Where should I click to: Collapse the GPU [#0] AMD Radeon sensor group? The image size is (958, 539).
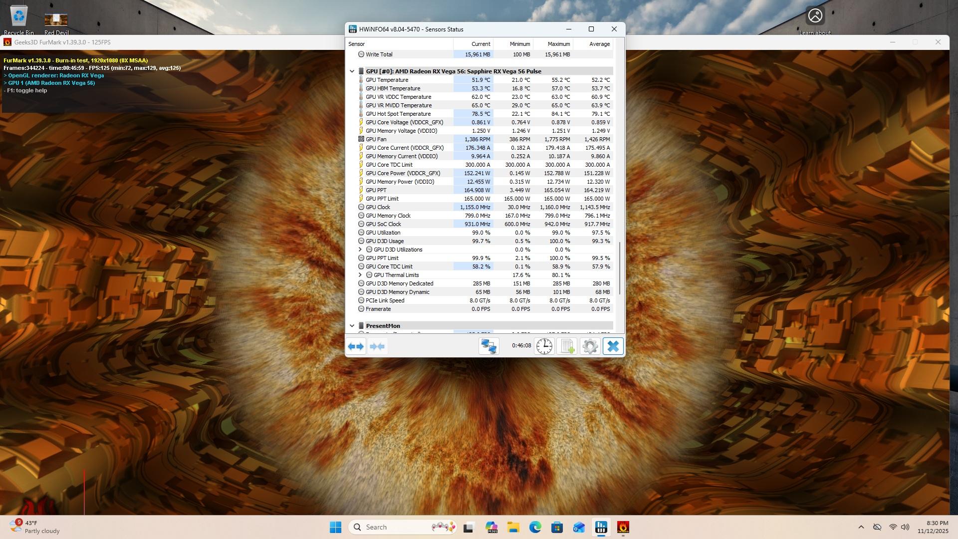(352, 71)
